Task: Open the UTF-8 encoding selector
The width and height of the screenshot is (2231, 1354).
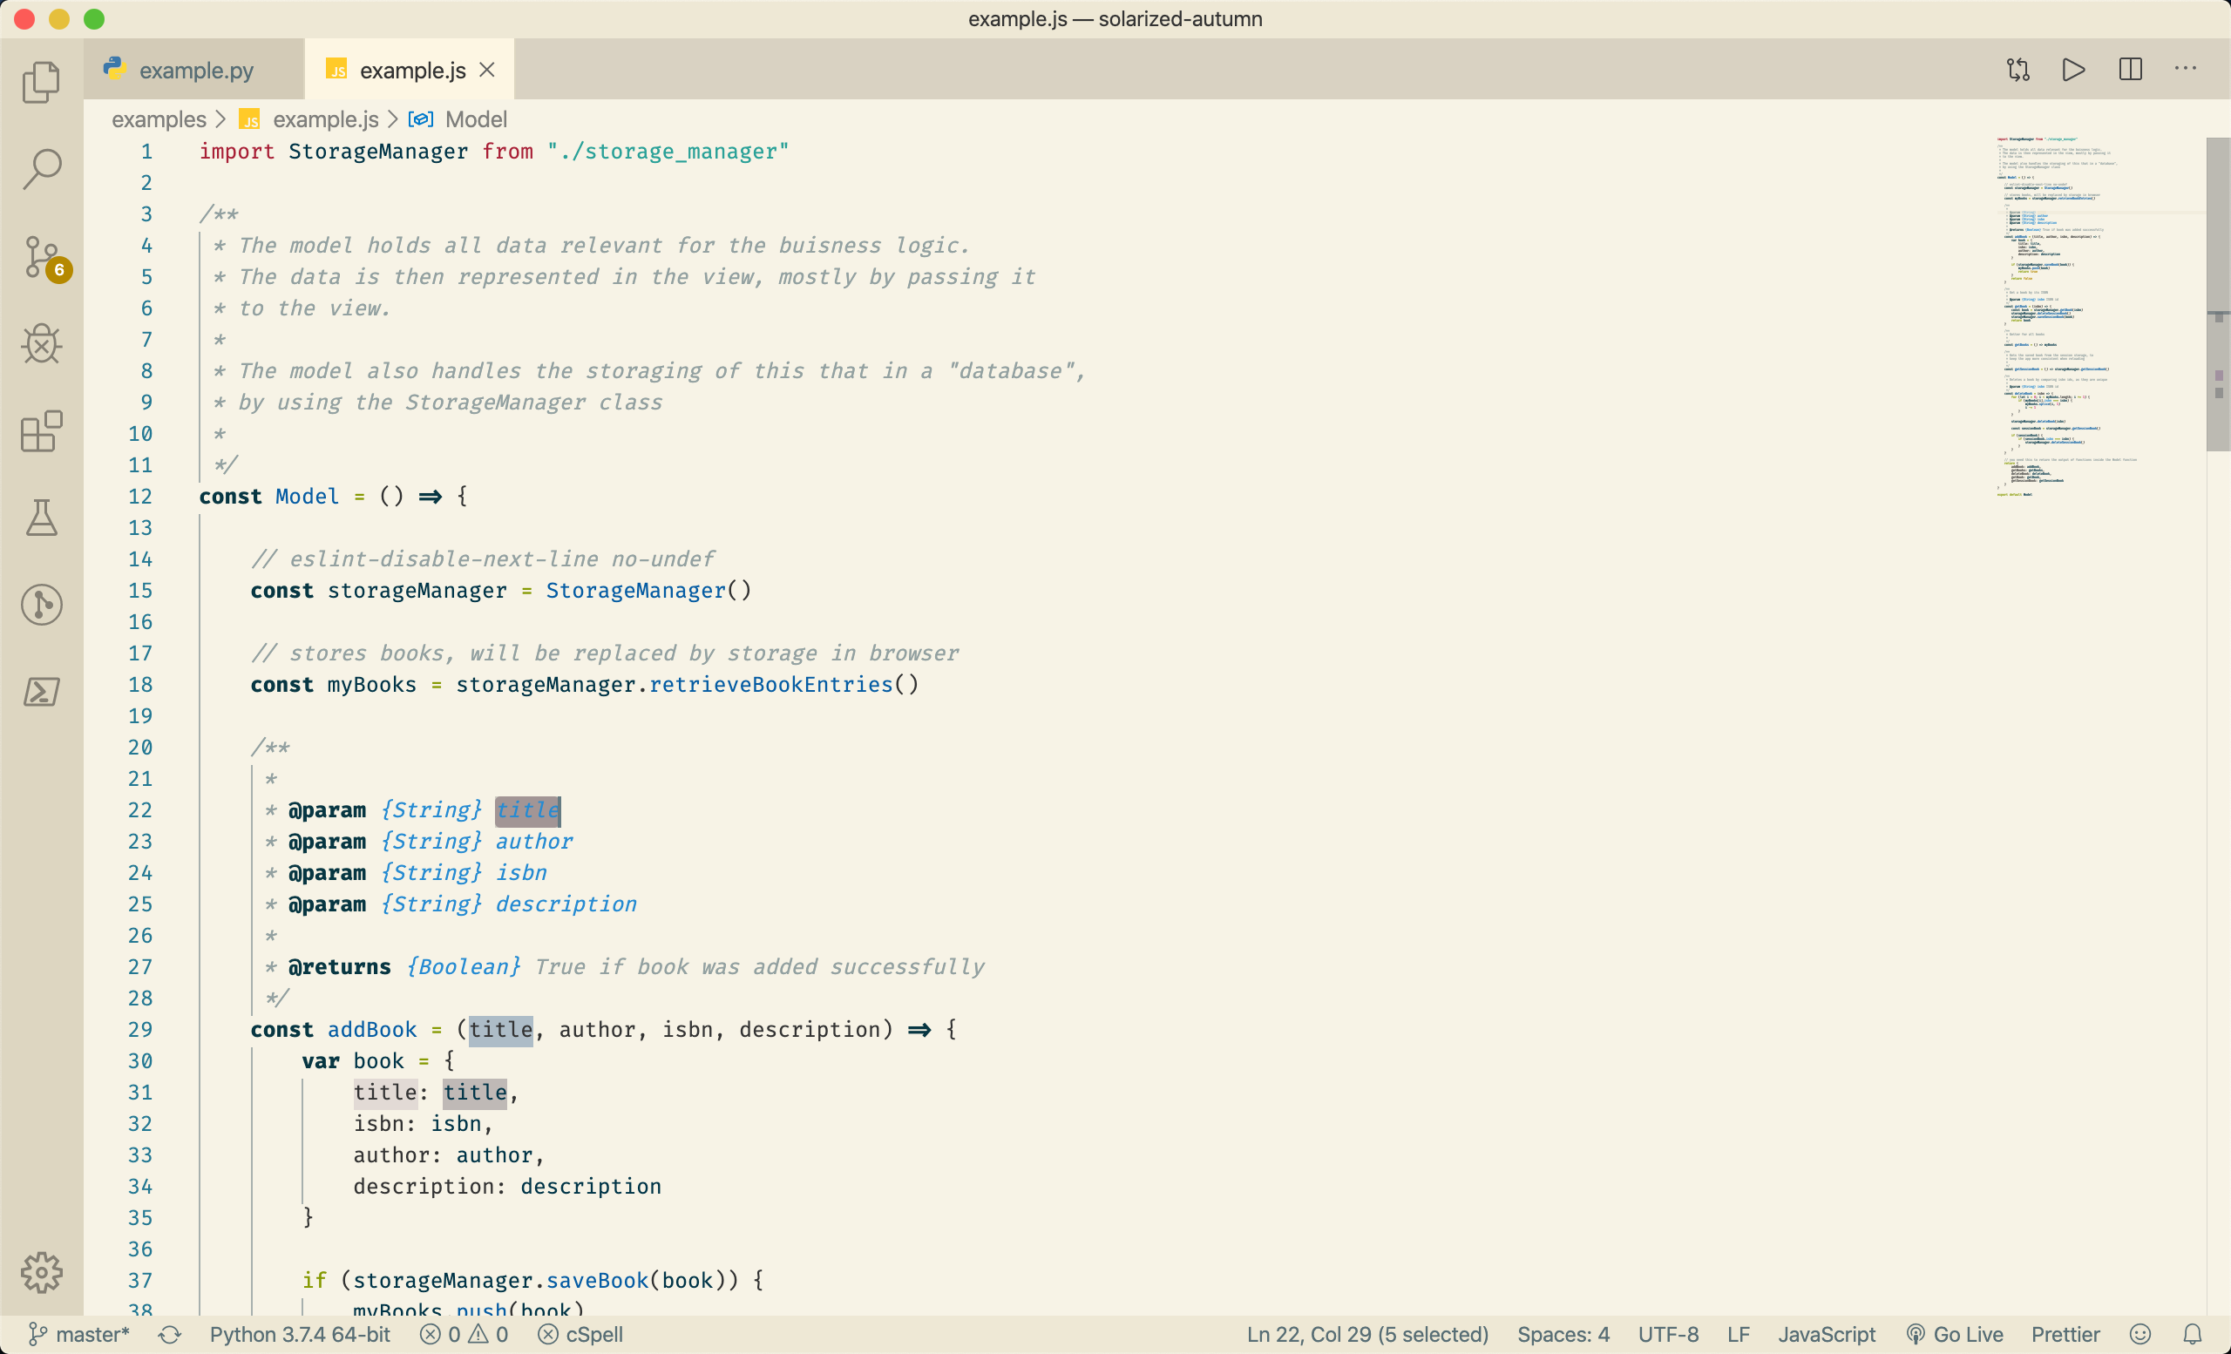Action: (1668, 1334)
